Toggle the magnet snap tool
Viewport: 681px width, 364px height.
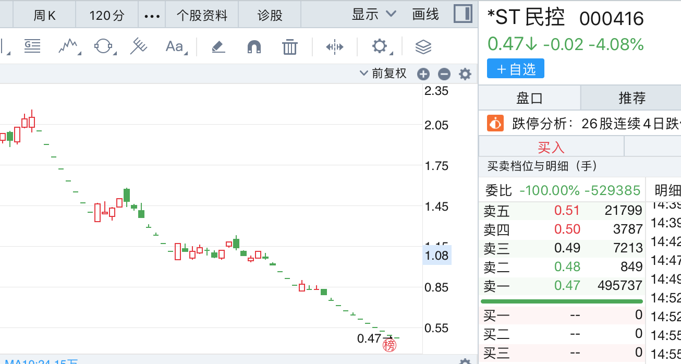click(254, 47)
